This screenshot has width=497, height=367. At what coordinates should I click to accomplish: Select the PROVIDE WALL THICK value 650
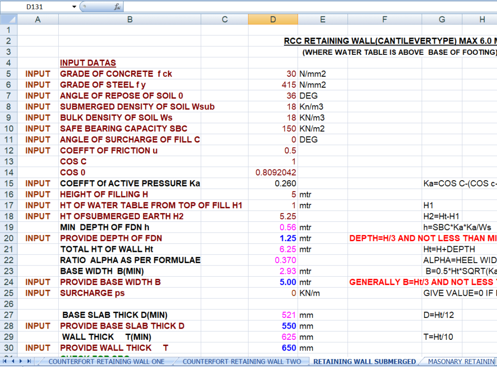(273, 348)
